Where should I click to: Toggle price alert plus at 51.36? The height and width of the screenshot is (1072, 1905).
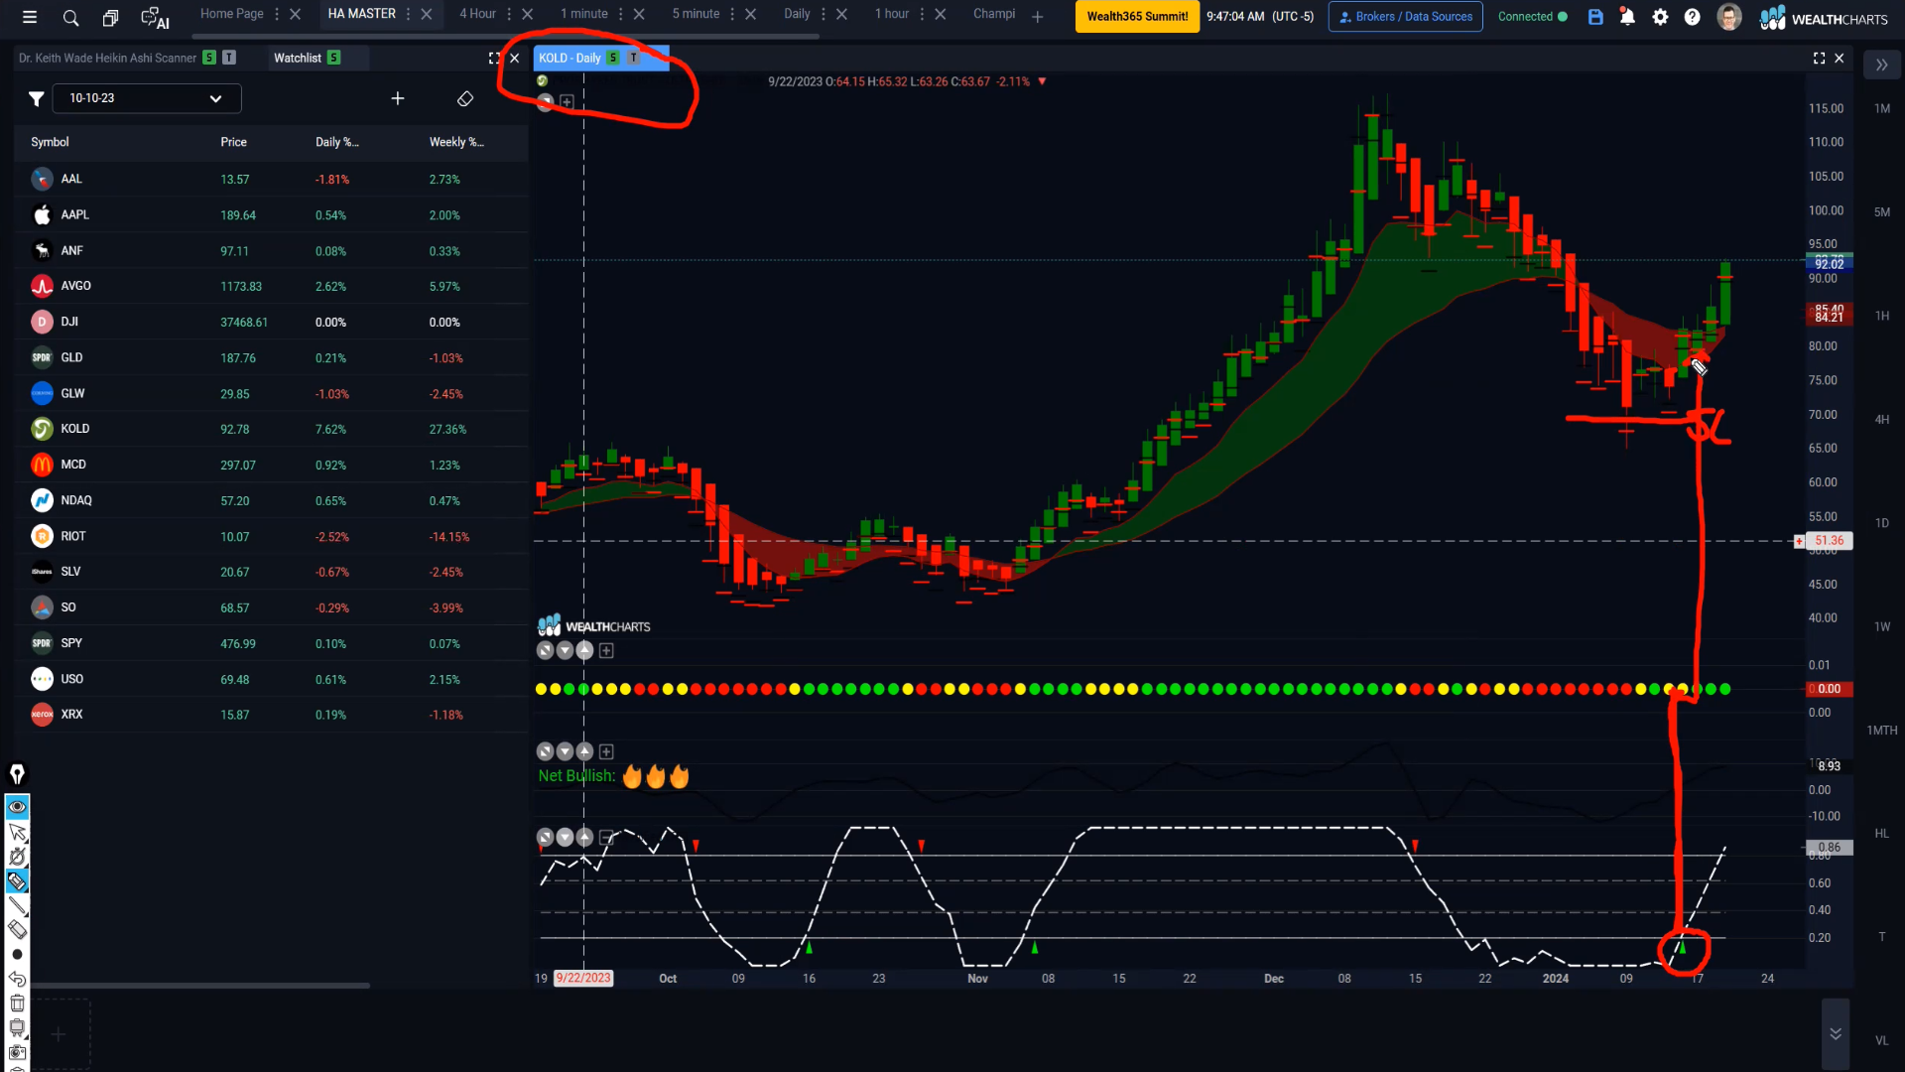[1799, 541]
